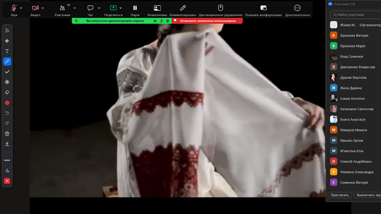Redo the annotation
Viewport: 381px width, 214px height.
tap(7, 123)
